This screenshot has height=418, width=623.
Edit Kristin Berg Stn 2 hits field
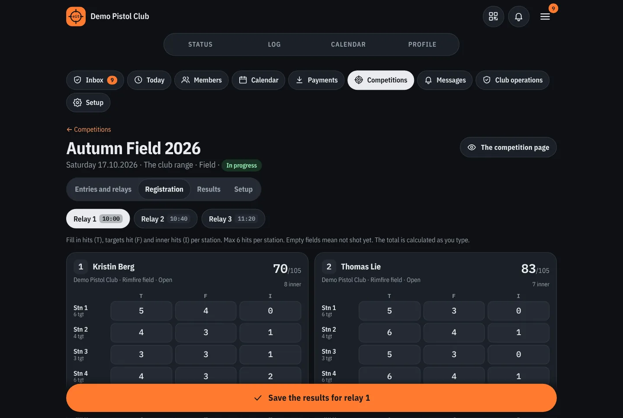coord(141,332)
